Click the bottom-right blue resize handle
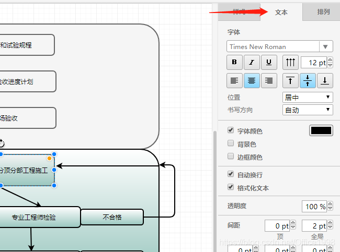The image size is (340, 252). click(x=54, y=185)
